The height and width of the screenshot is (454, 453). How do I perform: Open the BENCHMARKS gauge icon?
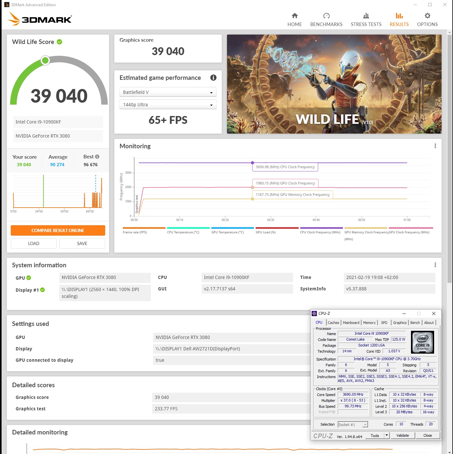pos(326,16)
